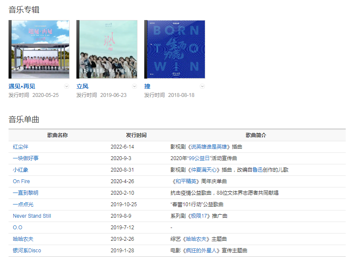The image size is (347, 257).
Task: Expand the dropdown arrow next to 遇见•再见
Action: point(66,86)
